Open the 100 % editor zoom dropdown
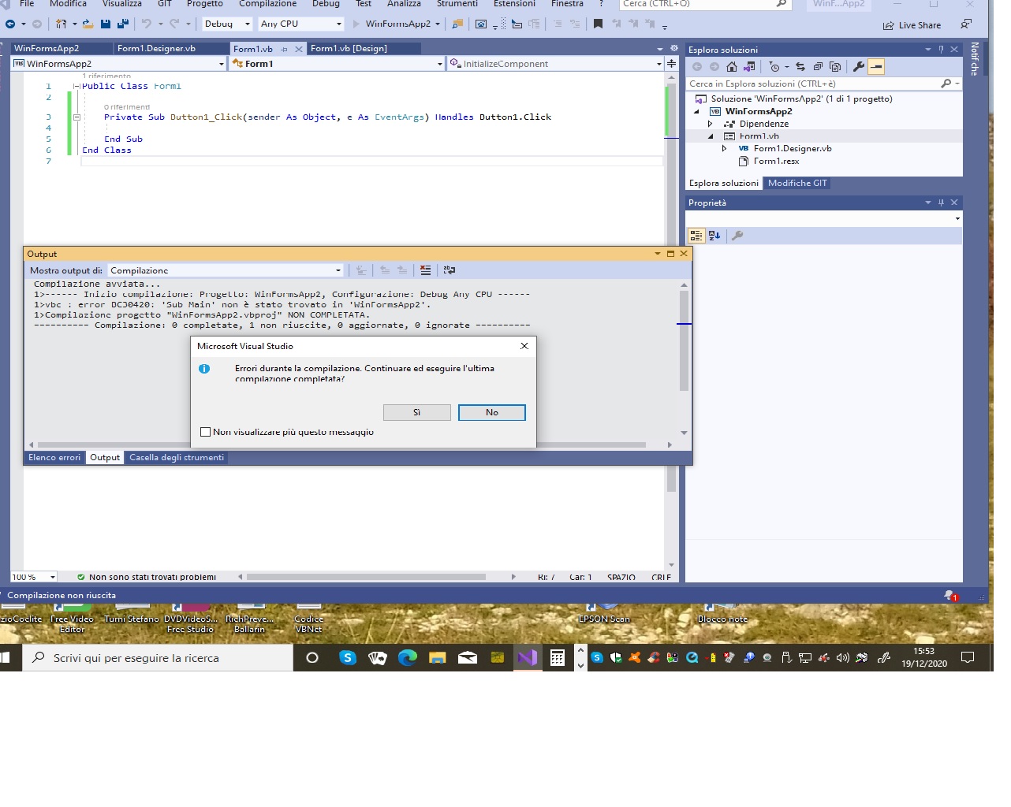 click(x=34, y=577)
